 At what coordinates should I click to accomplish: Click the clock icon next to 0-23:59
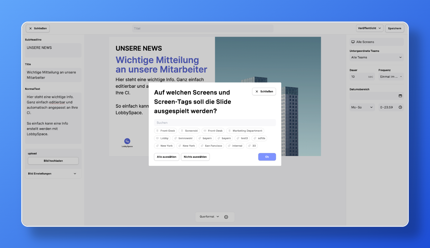(400, 107)
